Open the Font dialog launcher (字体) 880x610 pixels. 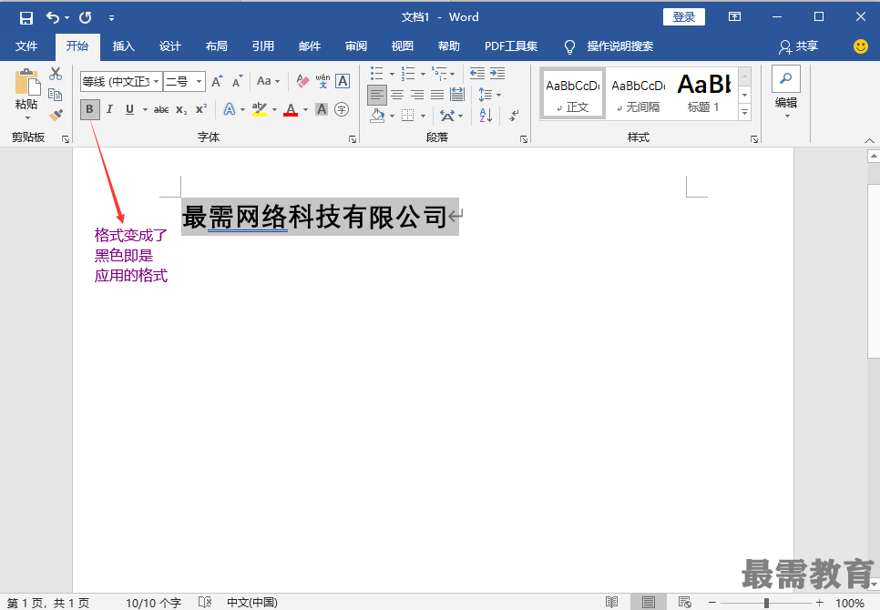(353, 139)
